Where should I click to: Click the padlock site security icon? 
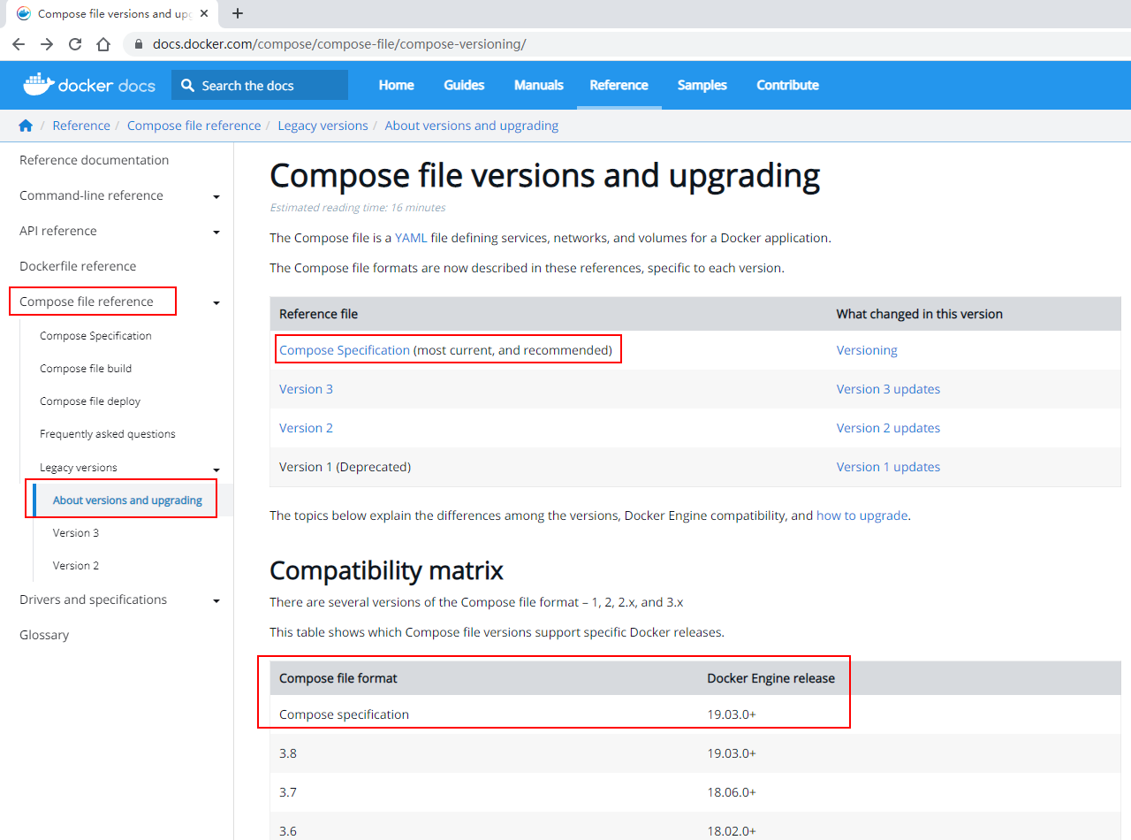[138, 44]
